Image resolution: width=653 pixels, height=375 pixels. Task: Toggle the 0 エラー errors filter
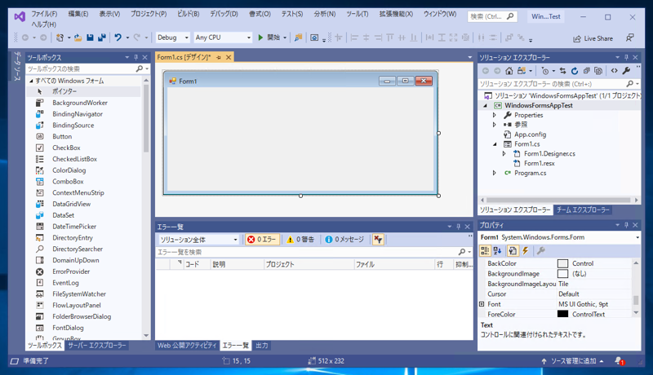click(x=262, y=240)
